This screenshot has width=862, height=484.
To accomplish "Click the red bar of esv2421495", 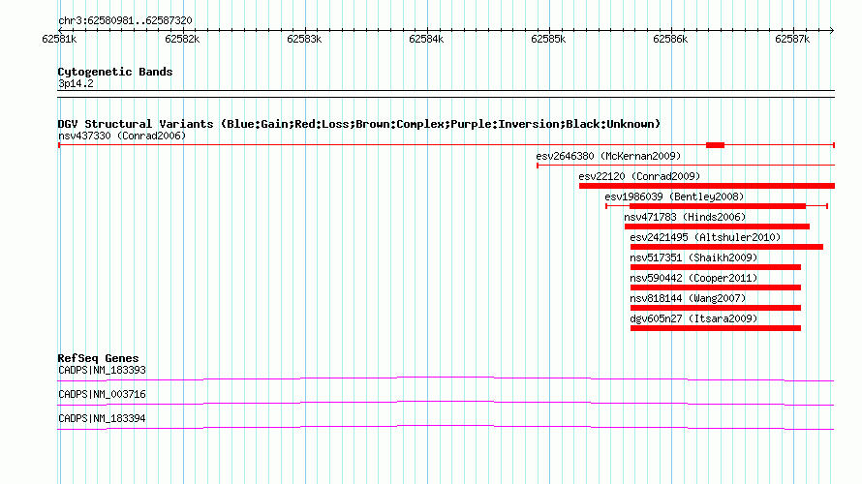I will [x=726, y=247].
